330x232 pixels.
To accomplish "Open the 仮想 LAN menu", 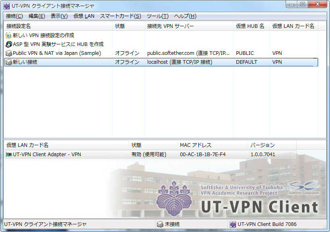I will [84, 16].
